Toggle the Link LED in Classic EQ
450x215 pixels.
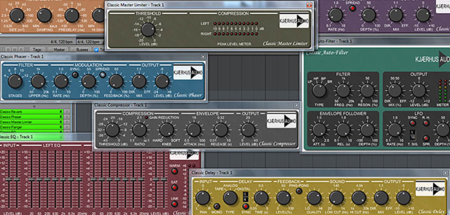point(174,204)
